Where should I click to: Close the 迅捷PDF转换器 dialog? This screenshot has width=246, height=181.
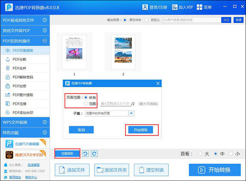(x=158, y=84)
